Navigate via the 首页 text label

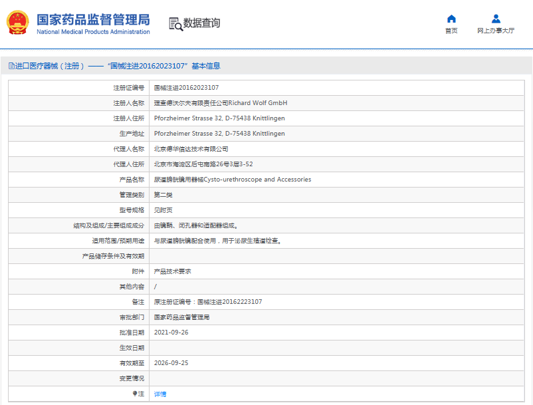point(451,30)
